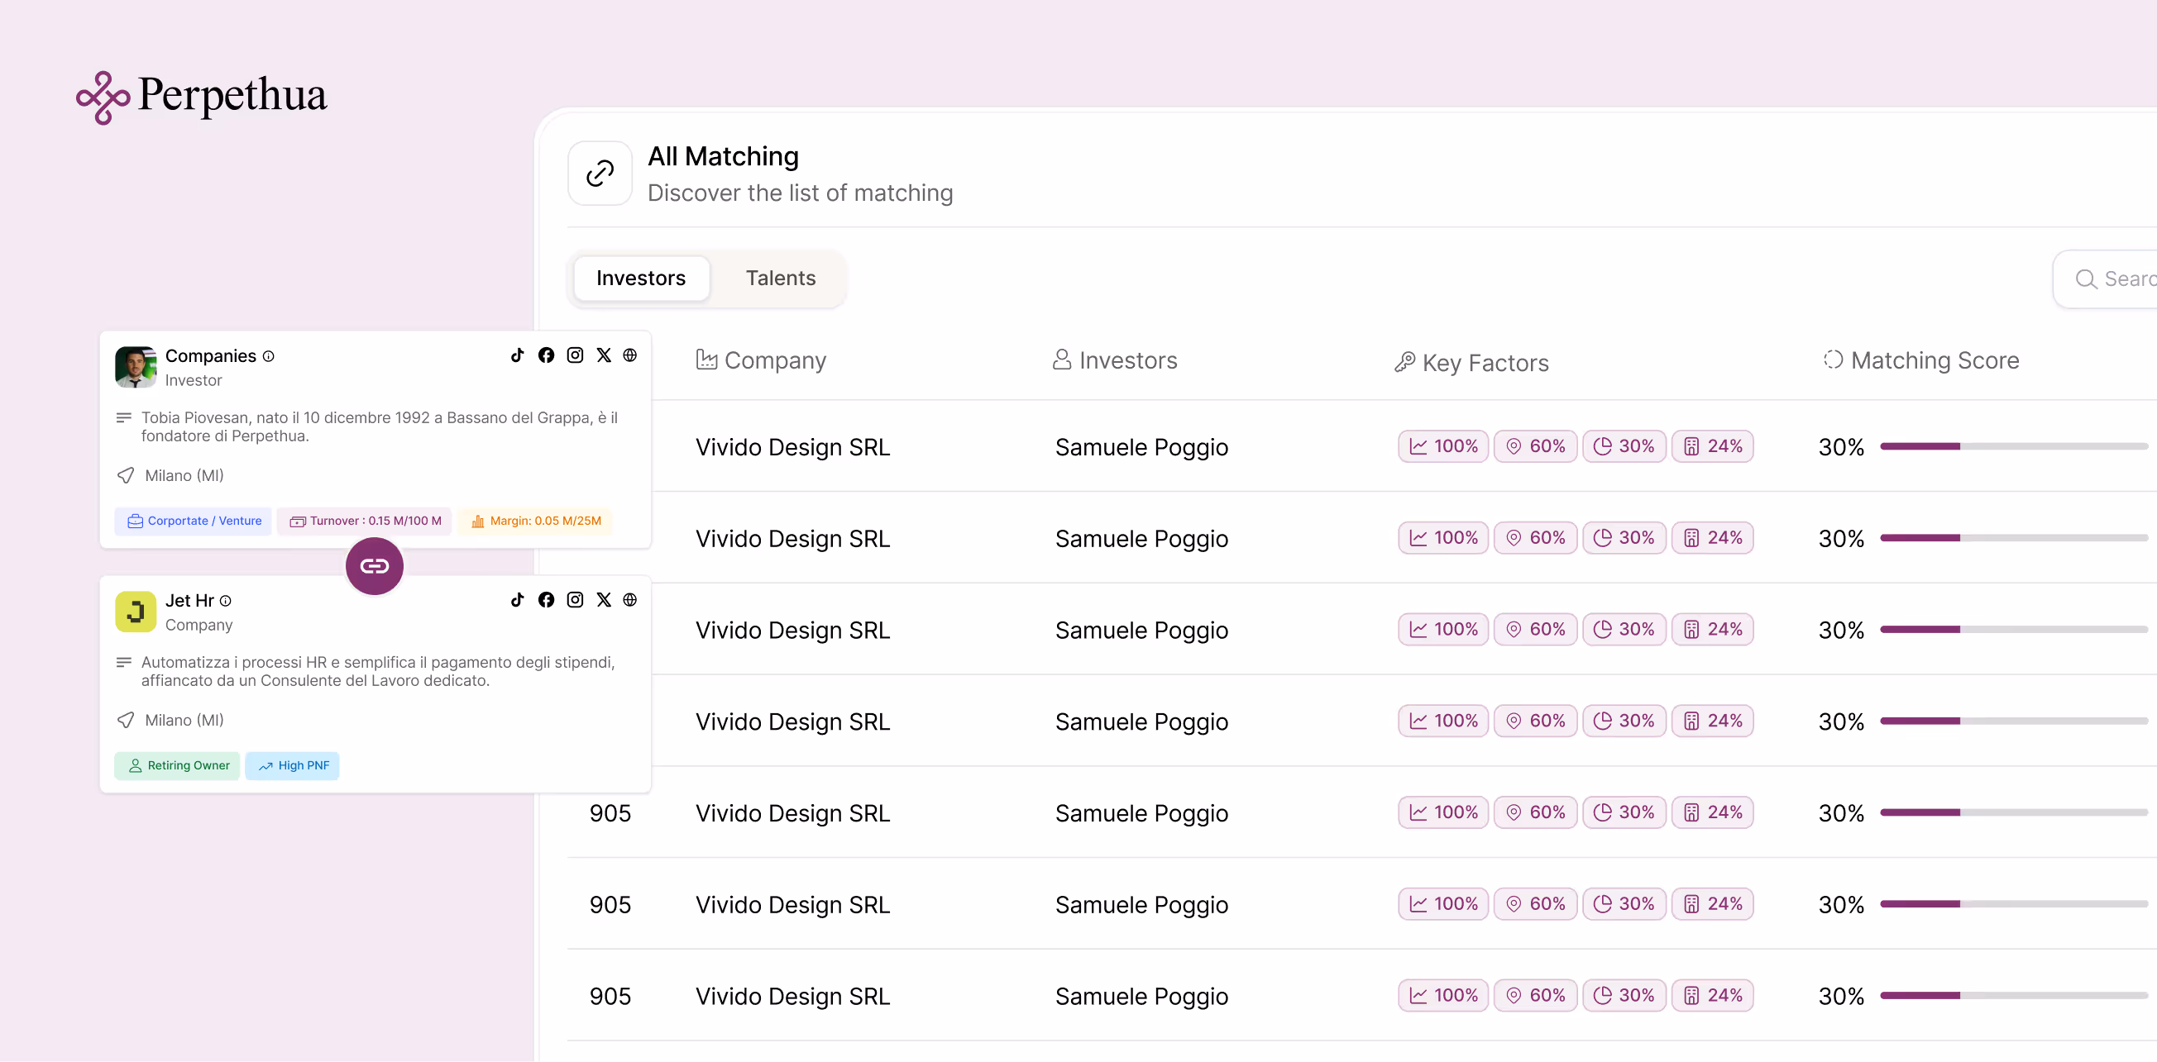Click the Retiring Owner badge

177,765
